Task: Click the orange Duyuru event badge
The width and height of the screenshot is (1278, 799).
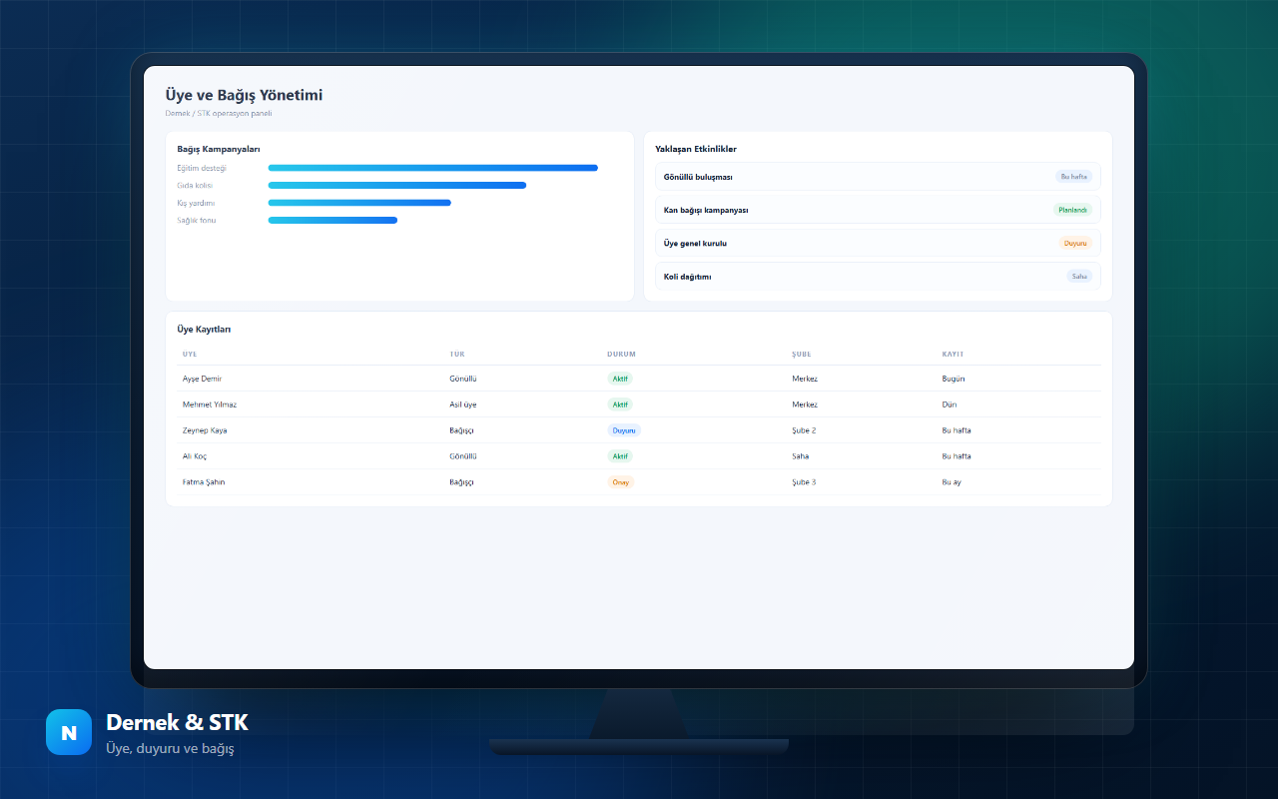Action: 1075,243
